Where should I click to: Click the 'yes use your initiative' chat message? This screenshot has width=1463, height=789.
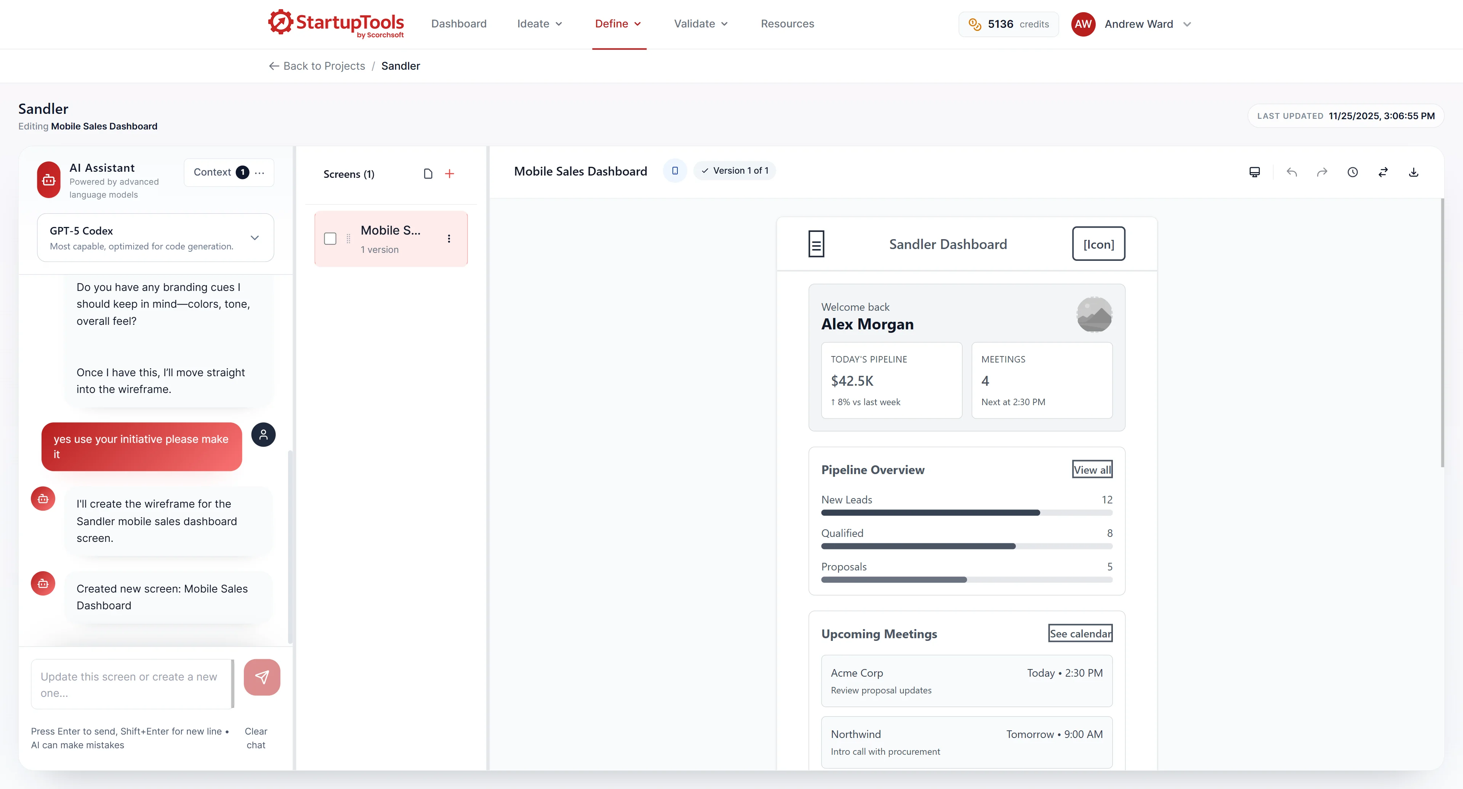click(x=141, y=447)
